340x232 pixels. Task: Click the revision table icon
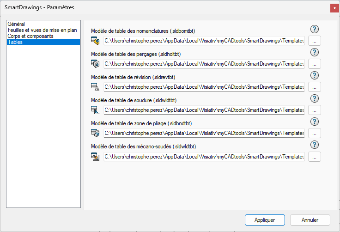(95, 87)
